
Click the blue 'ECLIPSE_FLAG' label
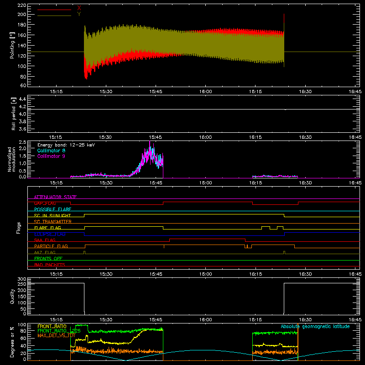[50, 234]
